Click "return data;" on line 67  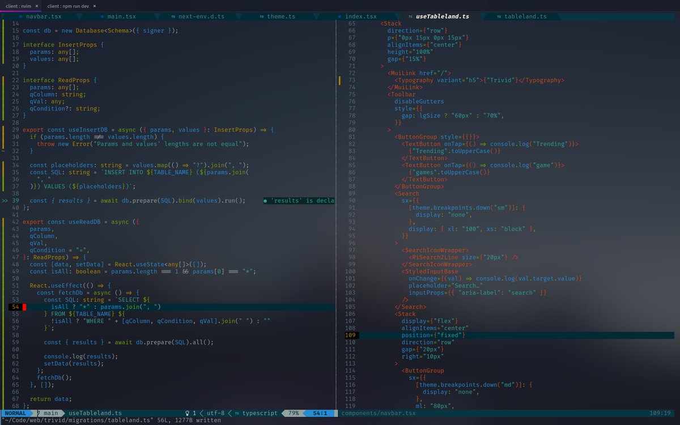click(x=51, y=398)
